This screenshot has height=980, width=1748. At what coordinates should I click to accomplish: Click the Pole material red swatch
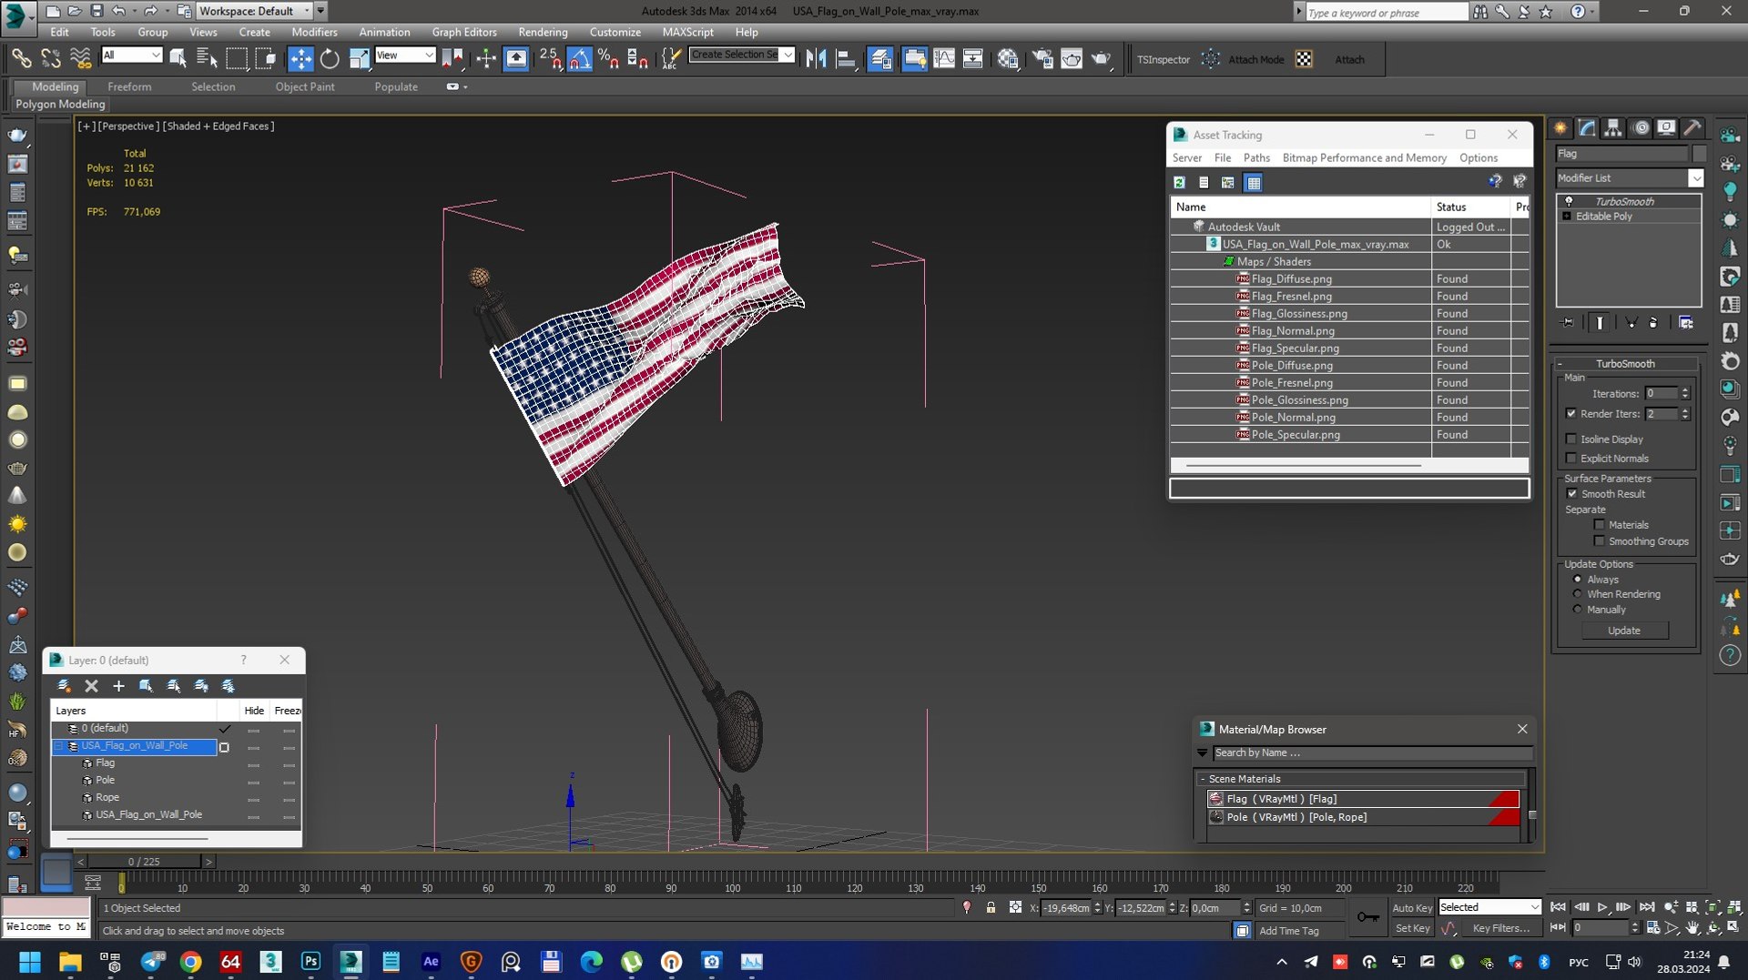(1503, 817)
